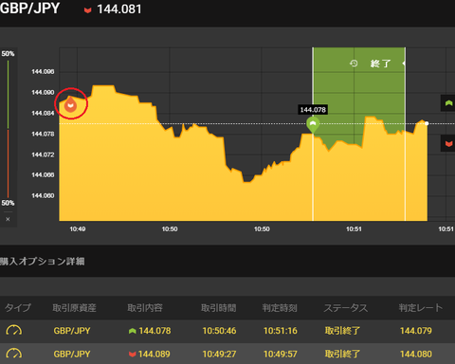Viewport: 455px width, 364px height.
Task: Click speedometer icon in the 144.089 trade row
Action: point(14,354)
